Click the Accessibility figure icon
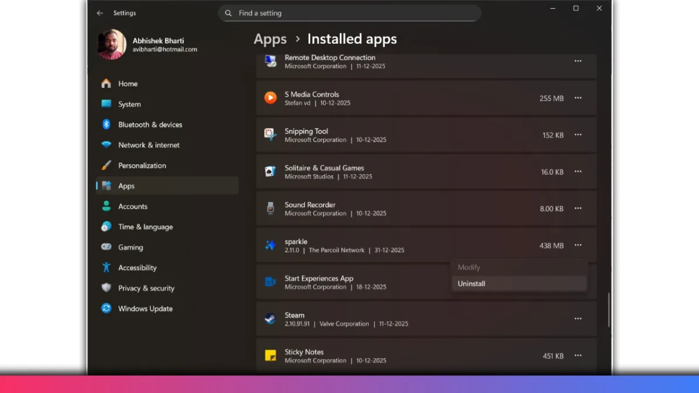 point(106,267)
